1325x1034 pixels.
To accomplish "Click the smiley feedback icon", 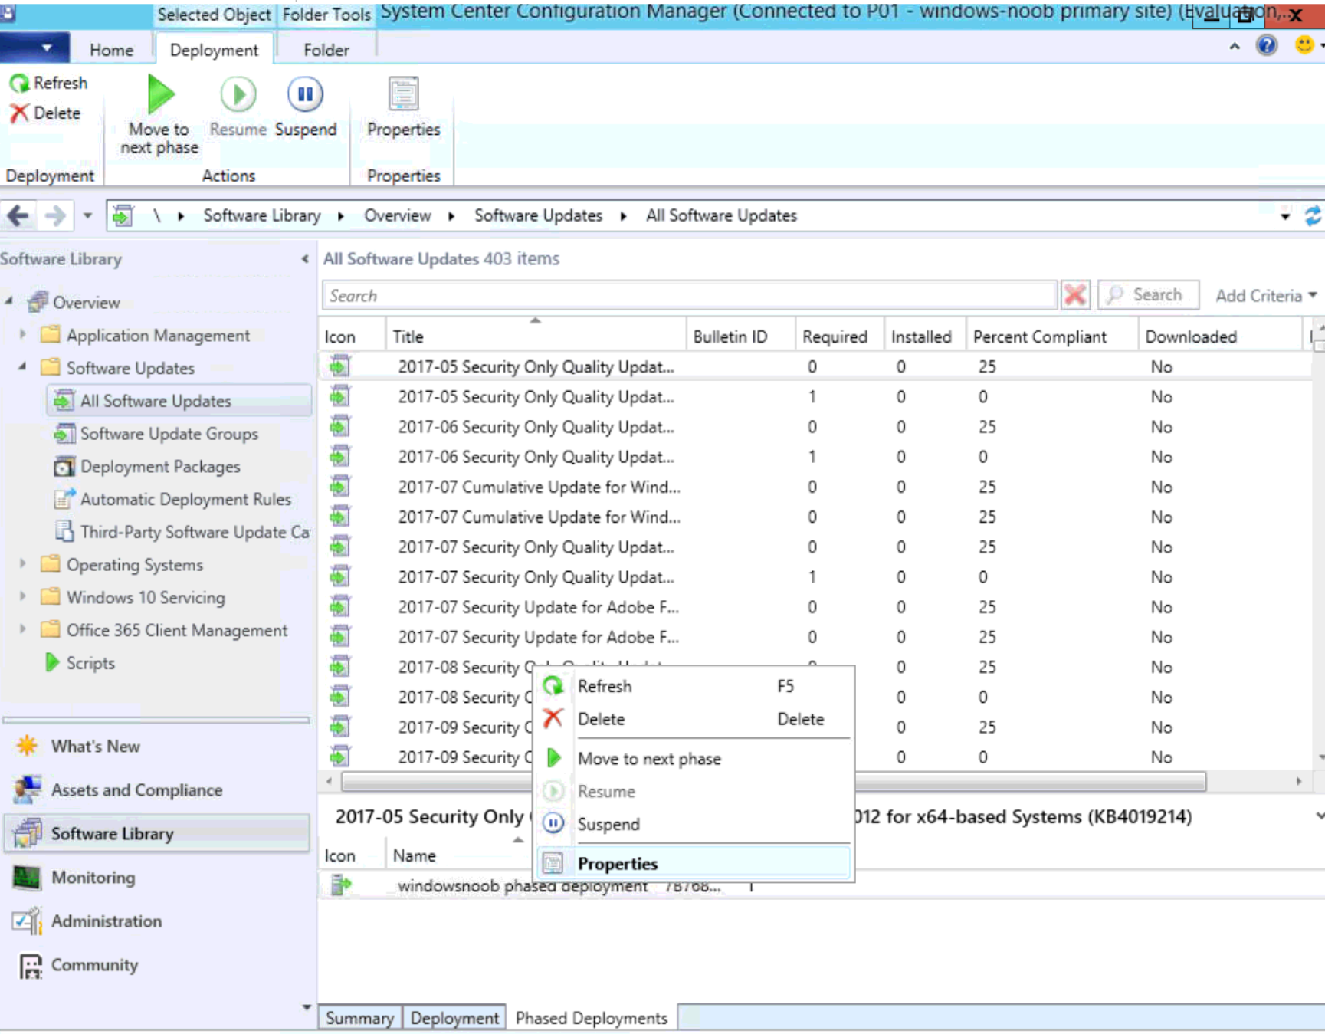I will (x=1304, y=45).
